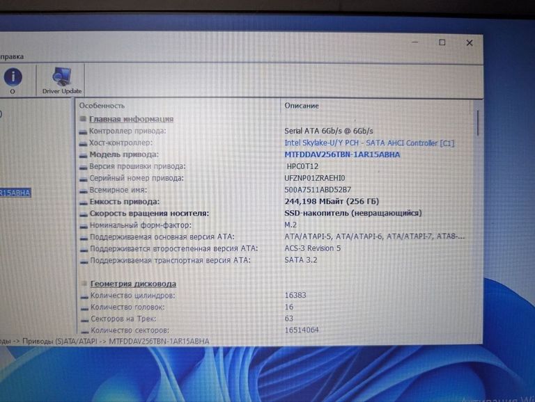This screenshot has width=535, height=402.
Task: Click drive icon next to Версия прошивки привода
Action: point(84,168)
